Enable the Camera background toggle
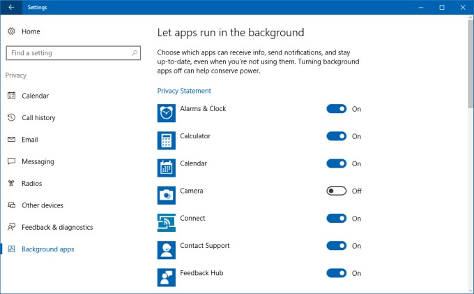 pos(337,191)
